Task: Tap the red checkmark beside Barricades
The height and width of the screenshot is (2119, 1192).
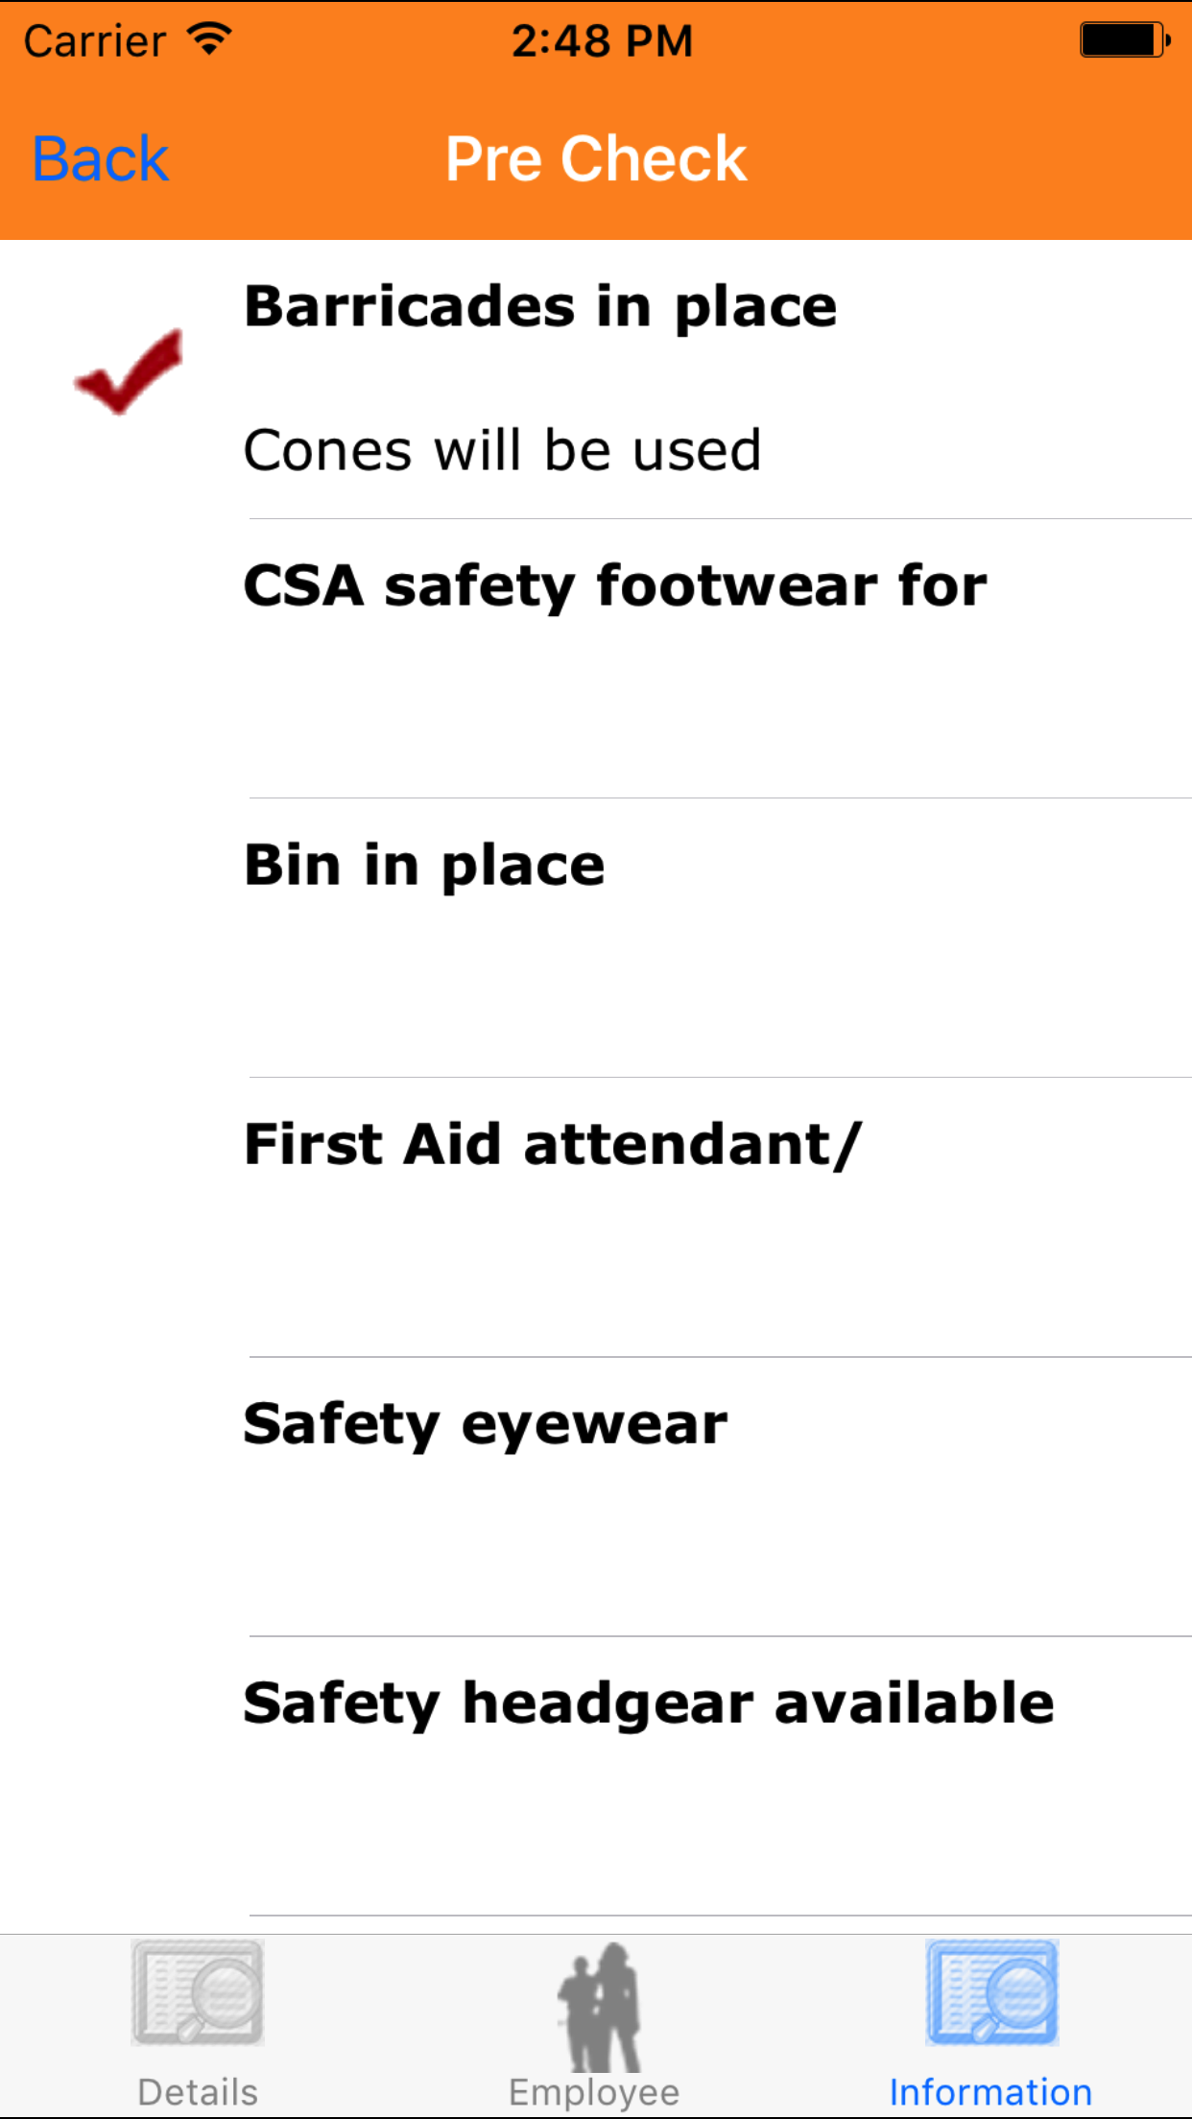Action: coord(129,372)
